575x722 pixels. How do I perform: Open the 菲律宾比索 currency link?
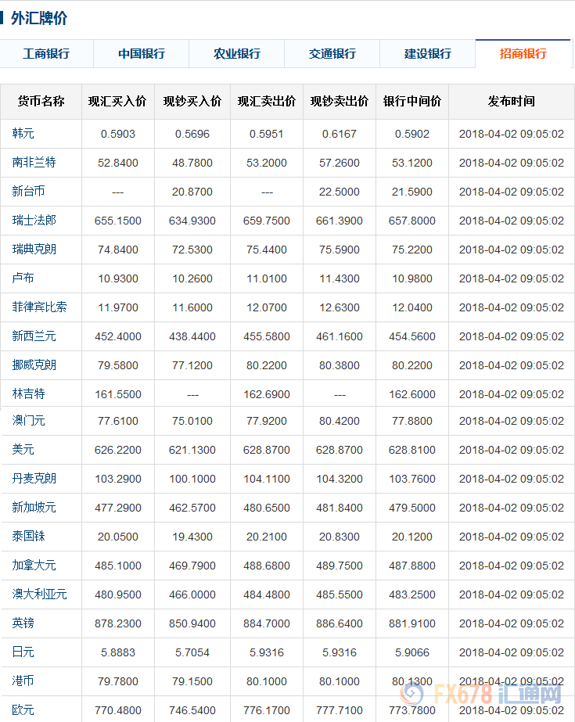(40, 307)
